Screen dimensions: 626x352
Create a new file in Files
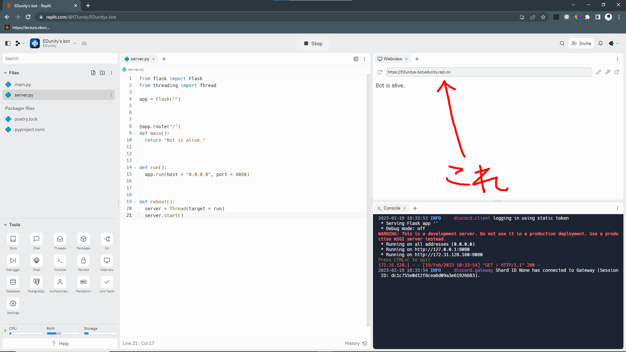pyautogui.click(x=93, y=73)
